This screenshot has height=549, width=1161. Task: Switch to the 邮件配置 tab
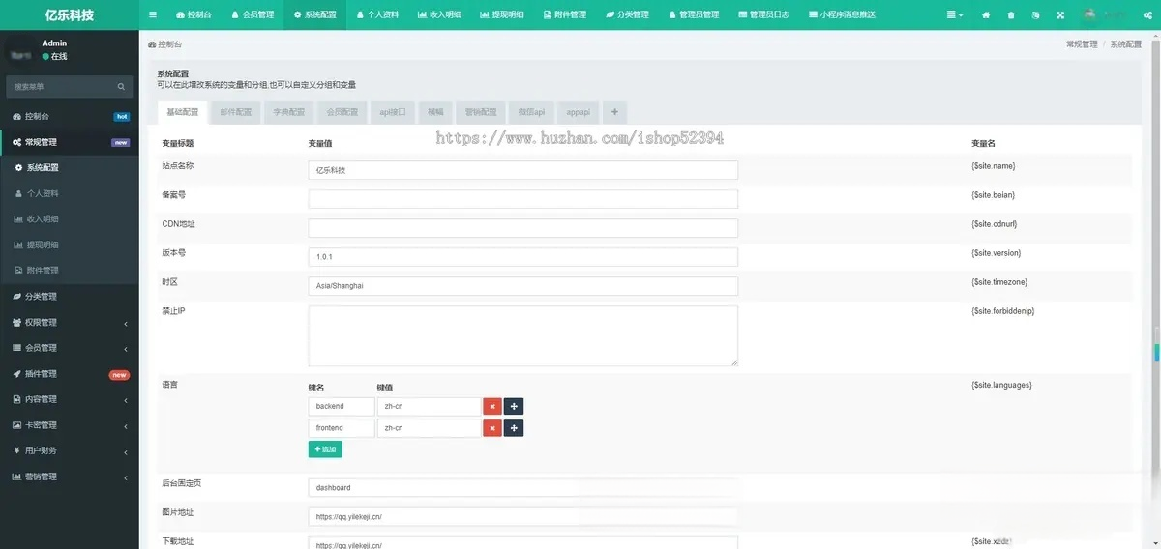click(x=235, y=112)
